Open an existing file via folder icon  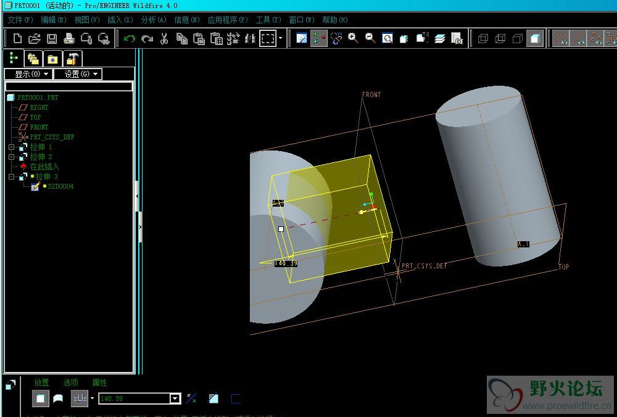coord(35,38)
